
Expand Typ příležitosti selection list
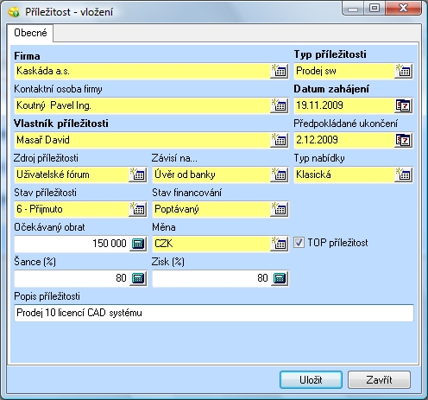tap(404, 71)
